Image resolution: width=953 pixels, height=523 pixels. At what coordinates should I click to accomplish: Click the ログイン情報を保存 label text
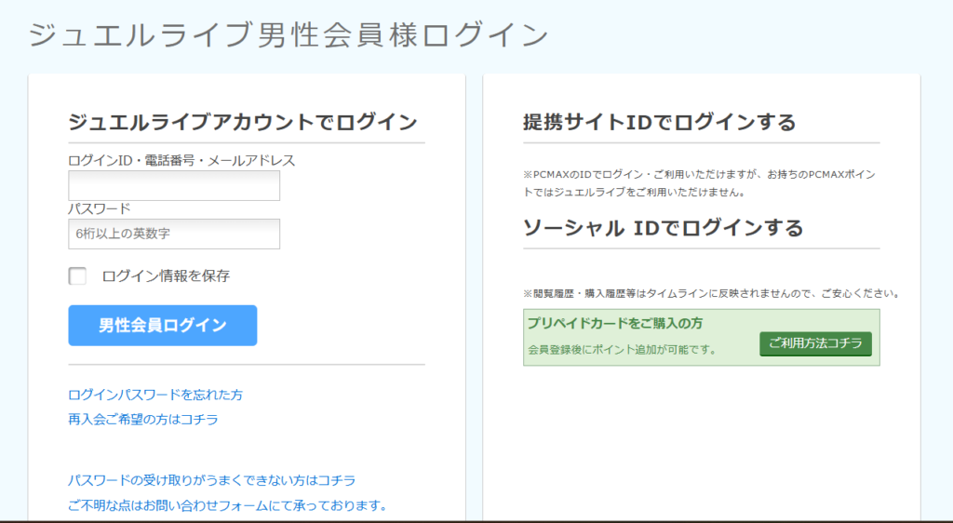pos(166,275)
